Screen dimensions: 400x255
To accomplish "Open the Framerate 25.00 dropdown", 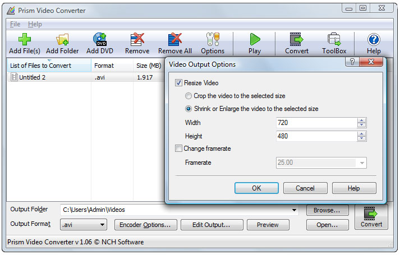I will 362,163.
